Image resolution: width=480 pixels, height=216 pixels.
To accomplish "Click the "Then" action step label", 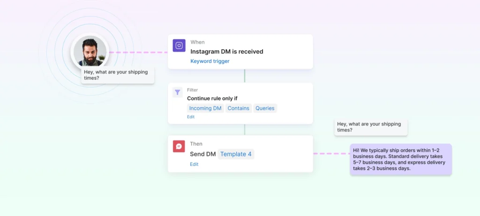I will [196, 144].
